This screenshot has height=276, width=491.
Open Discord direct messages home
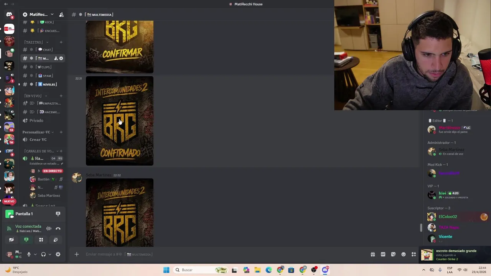click(x=9, y=15)
